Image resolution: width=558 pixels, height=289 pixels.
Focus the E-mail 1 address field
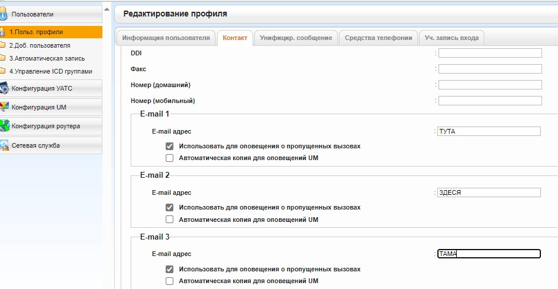[489, 131]
